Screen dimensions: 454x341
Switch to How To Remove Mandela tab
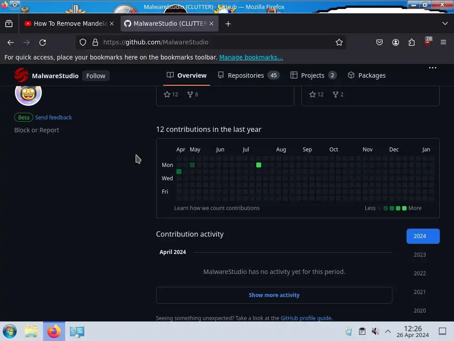coord(70,24)
